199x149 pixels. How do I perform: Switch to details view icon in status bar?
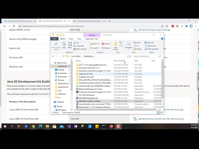tap(158, 112)
